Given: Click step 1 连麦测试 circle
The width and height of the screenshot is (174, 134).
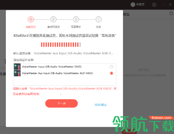Looking at the screenshot, I should click(x=31, y=19).
